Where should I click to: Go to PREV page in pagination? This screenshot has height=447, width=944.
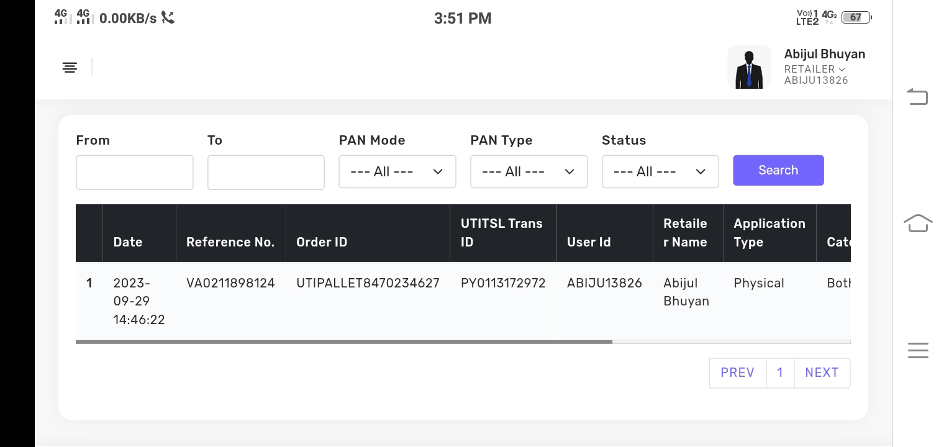[x=737, y=372]
